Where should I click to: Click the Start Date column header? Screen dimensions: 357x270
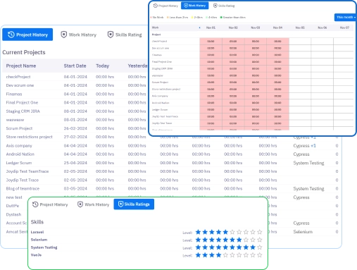click(x=75, y=66)
